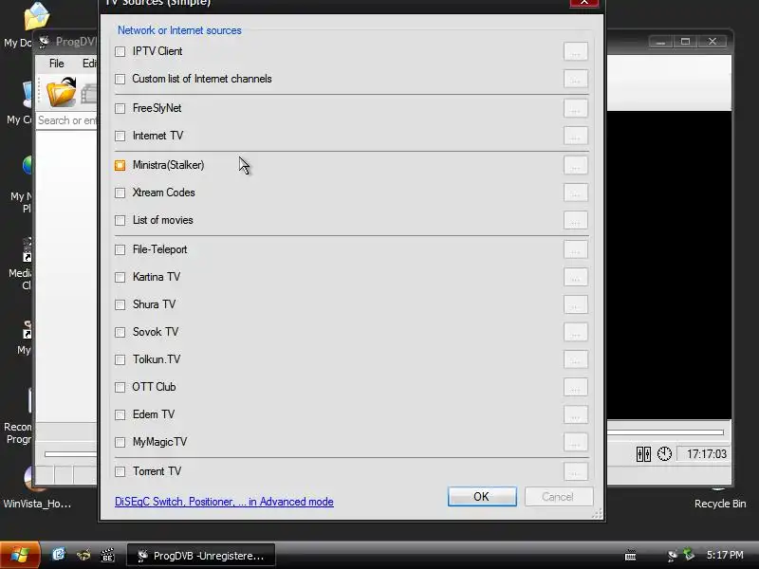Open settings button for MyMagicTV
Image resolution: width=759 pixels, height=569 pixels.
click(576, 442)
